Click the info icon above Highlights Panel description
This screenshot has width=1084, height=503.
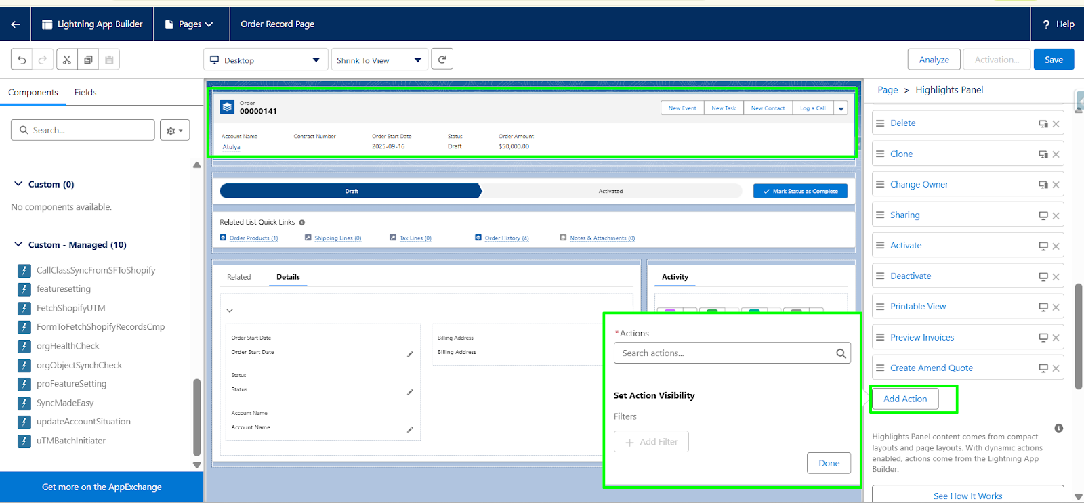point(1059,429)
